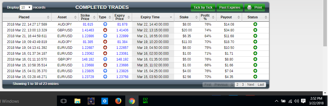This screenshot has width=328, height=106.
Task: Click up-arrow type icon for EUR/USD 1.23729 trade
Action: [105, 77]
